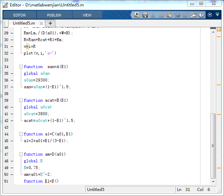The height and width of the screenshot is (196, 224).
Task: Set breakpoint at line 31 dash
Action: click(12, 46)
